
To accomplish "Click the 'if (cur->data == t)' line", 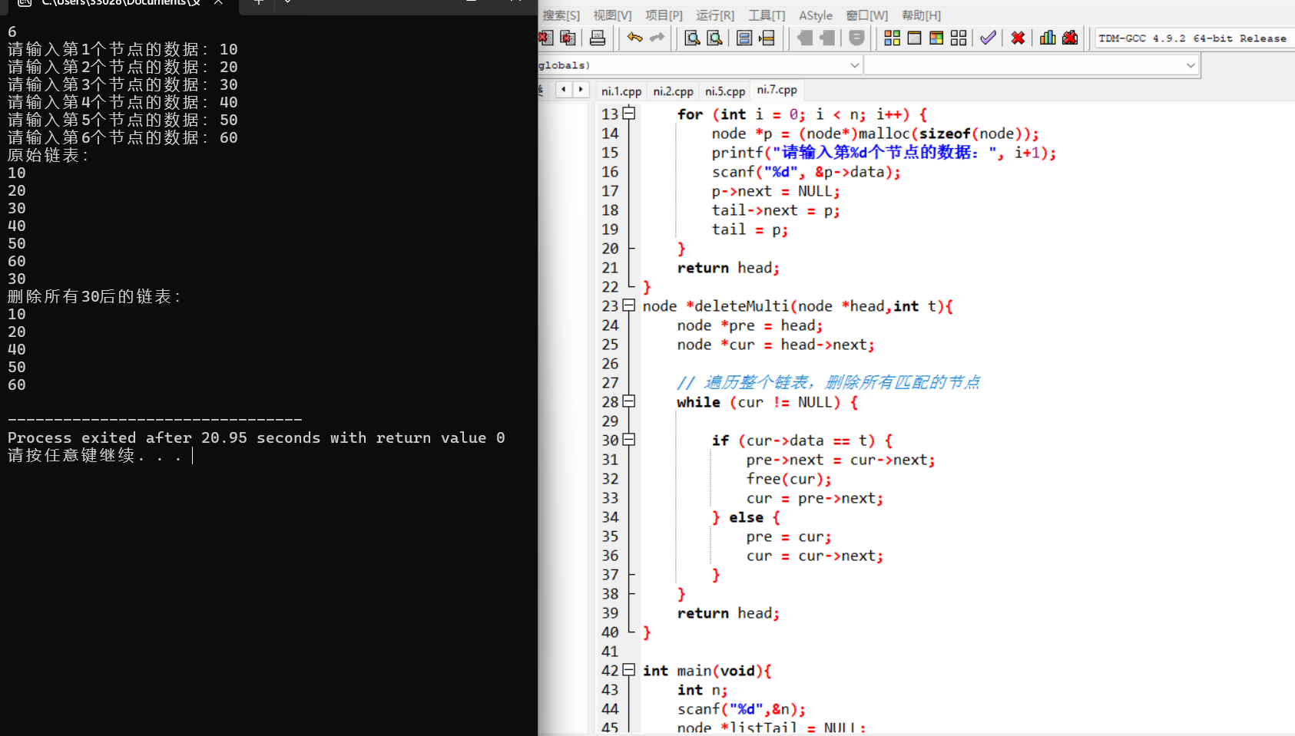I will 802,441.
